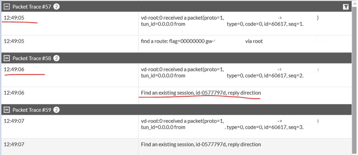Select the Packet Trace #58 header title
The image size is (358, 155).
point(32,58)
